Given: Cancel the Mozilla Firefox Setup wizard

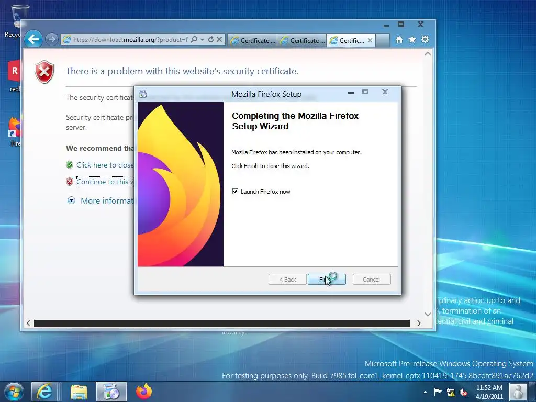Looking at the screenshot, I should click(x=371, y=280).
